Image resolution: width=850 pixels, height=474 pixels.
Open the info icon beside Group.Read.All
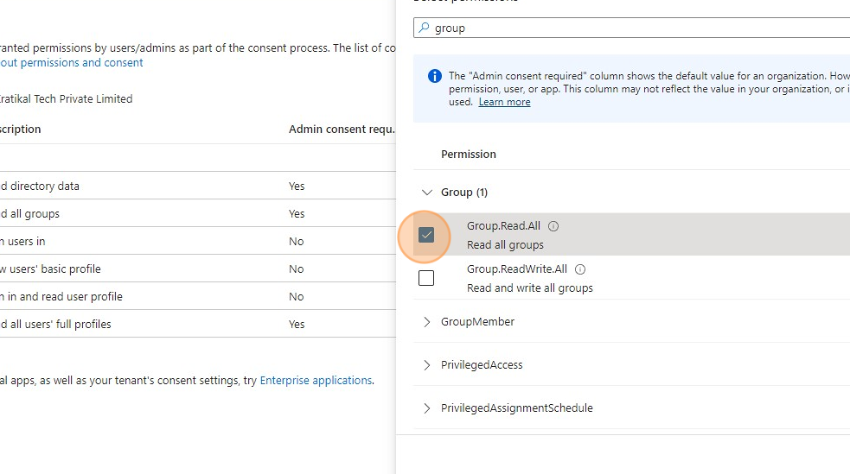tap(553, 226)
